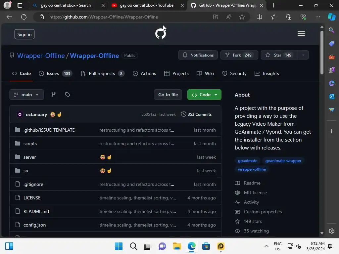Open the Wrapper-Offline owner link
Screen dimensions: 339x254
click(x=41, y=56)
